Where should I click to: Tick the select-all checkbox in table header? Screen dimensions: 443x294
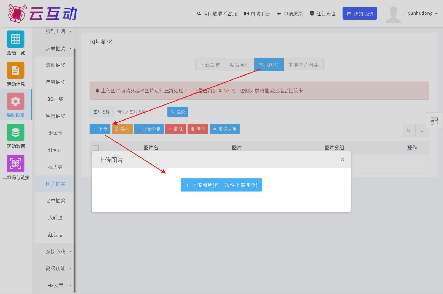(x=96, y=148)
